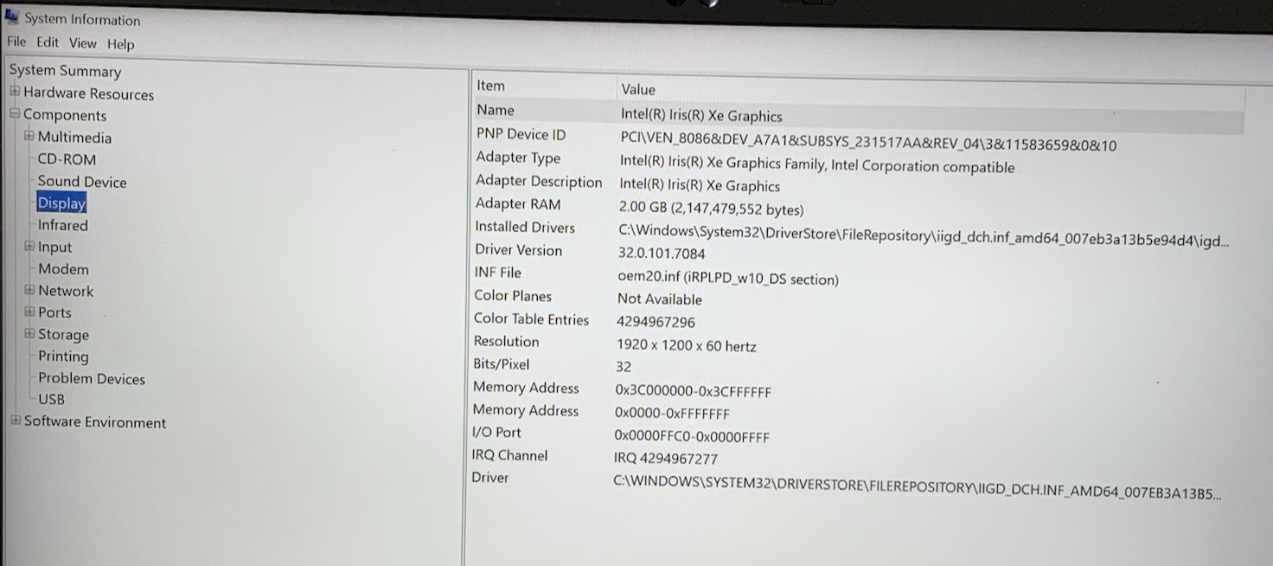Select System Summary in the tree
This screenshot has width=1273, height=566.
coord(65,71)
